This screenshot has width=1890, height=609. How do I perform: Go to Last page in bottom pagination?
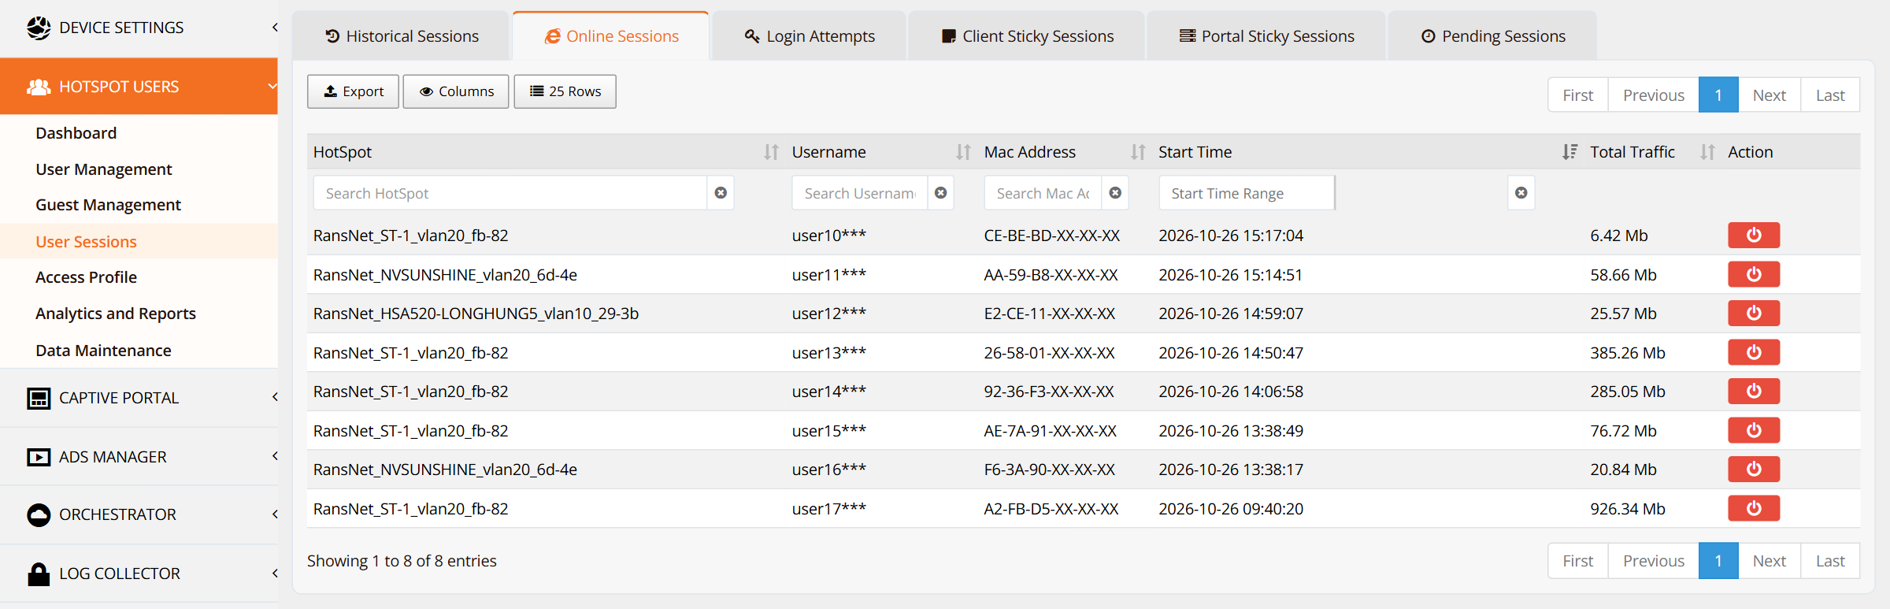tap(1830, 561)
